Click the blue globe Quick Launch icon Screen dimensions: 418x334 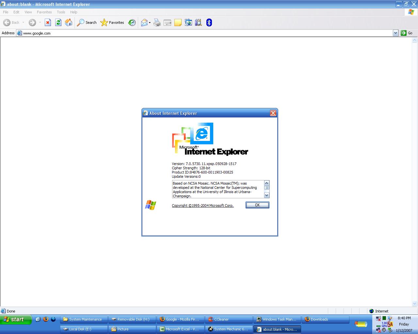pos(53,319)
